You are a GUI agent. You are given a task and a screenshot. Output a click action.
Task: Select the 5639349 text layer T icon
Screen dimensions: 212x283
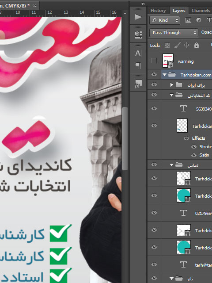183,108
